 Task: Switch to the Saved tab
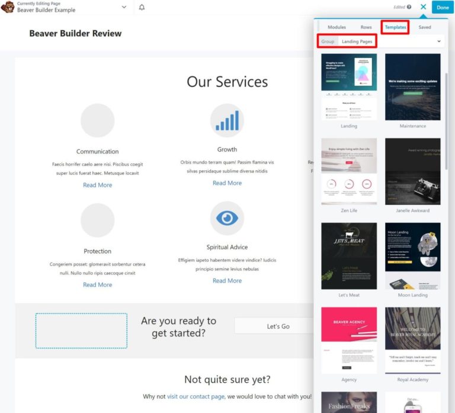pyautogui.click(x=425, y=27)
